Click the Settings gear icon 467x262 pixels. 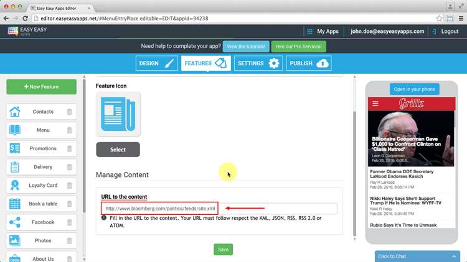point(274,63)
